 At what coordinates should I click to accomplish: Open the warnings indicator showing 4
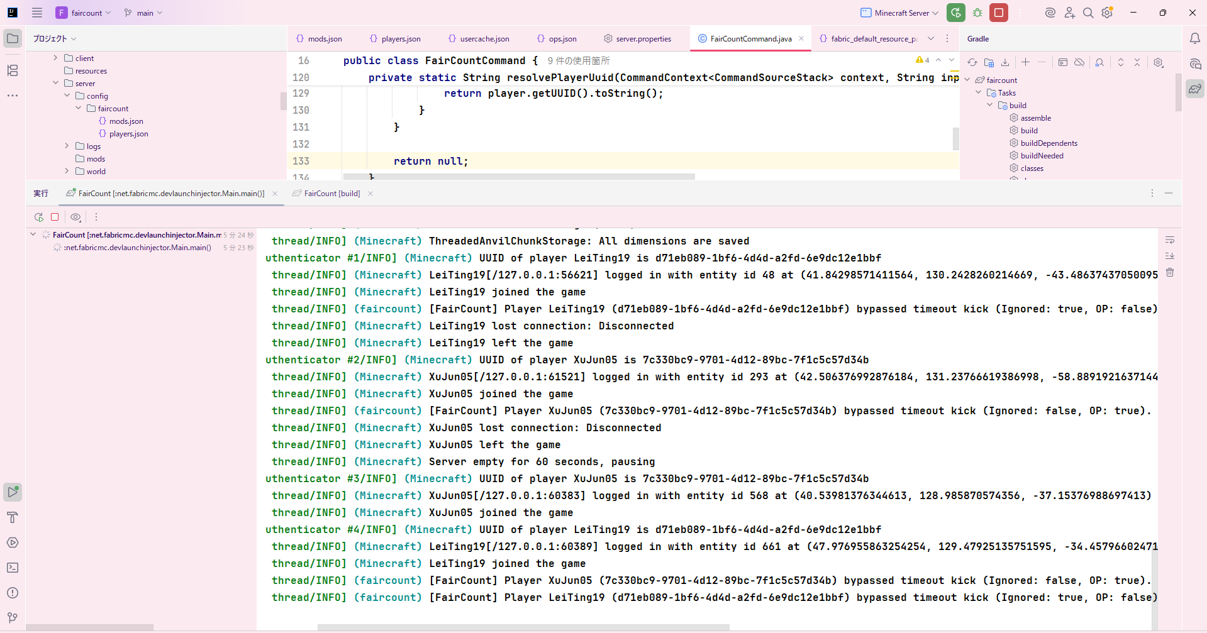923,60
